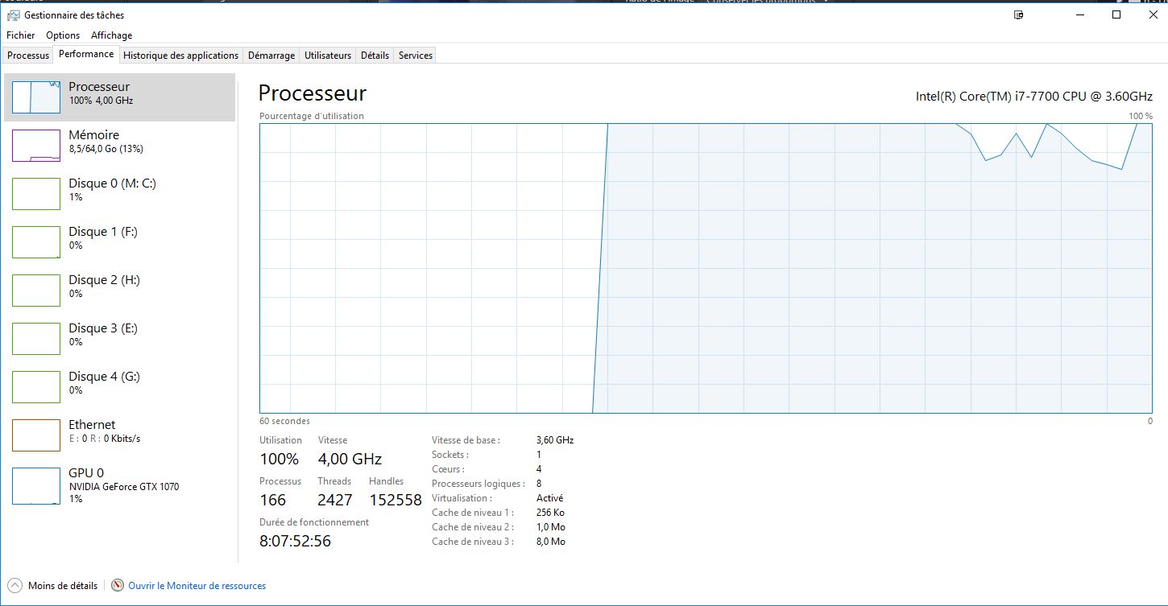
Task: Select the Processeur mini graph thumbnail
Action: [x=36, y=97]
